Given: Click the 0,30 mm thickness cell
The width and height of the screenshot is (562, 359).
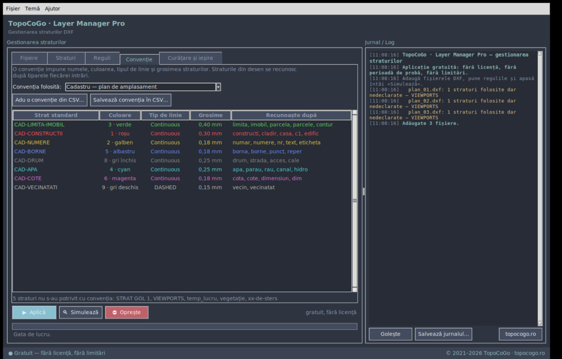Looking at the screenshot, I should pyautogui.click(x=210, y=134).
